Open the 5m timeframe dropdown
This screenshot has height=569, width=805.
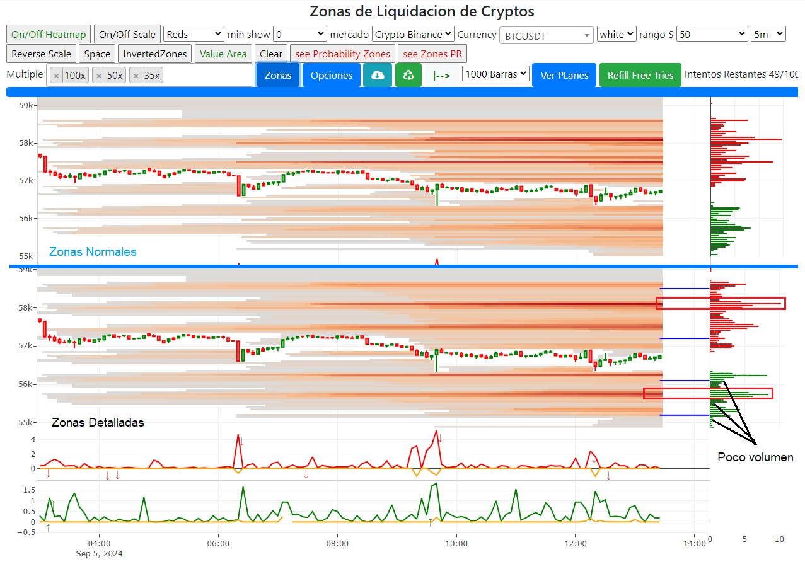(x=768, y=34)
